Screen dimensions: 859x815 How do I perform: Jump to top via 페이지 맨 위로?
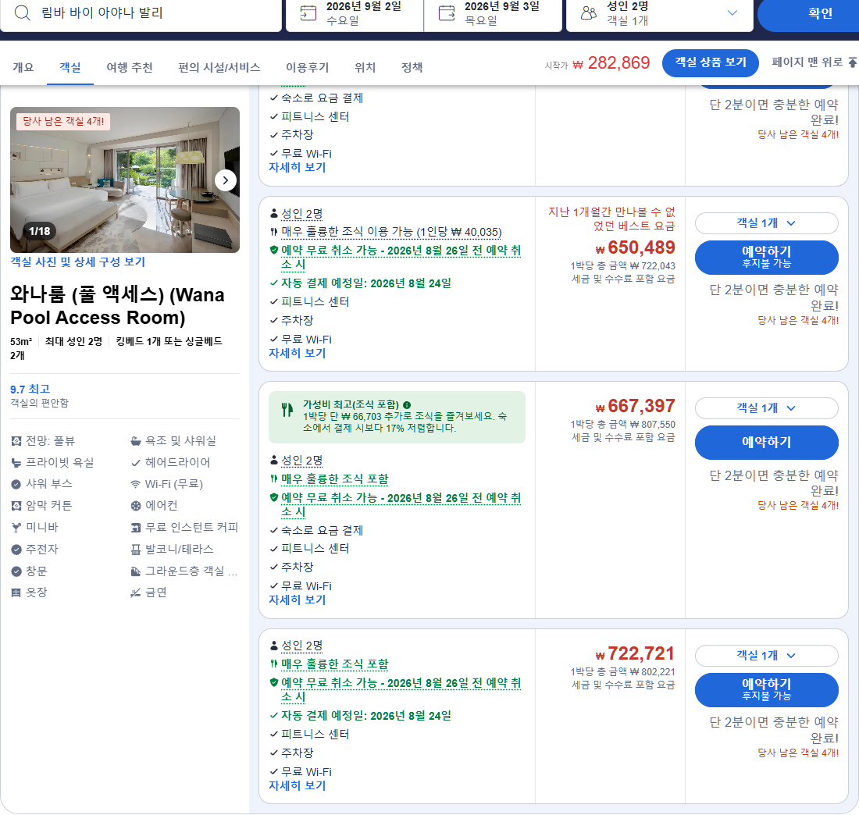coord(814,62)
